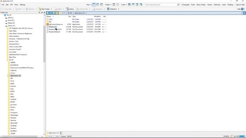Click the New Folder toolbar button
Screen dimensions: 246x138
tap(44, 9)
